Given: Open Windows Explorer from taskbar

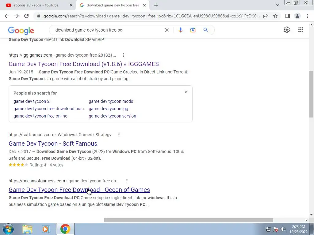Looking at the screenshot, I should (27, 229).
